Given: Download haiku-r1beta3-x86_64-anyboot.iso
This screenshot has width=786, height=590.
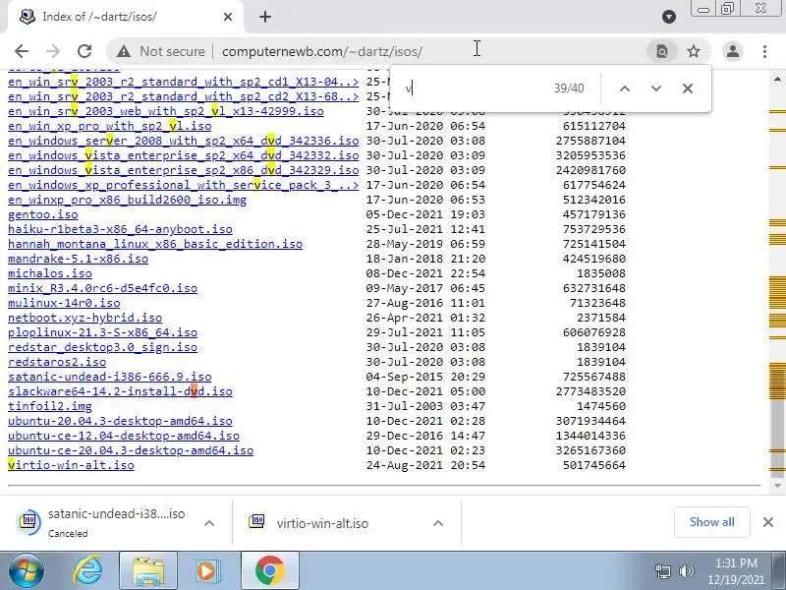Looking at the screenshot, I should 120,229.
